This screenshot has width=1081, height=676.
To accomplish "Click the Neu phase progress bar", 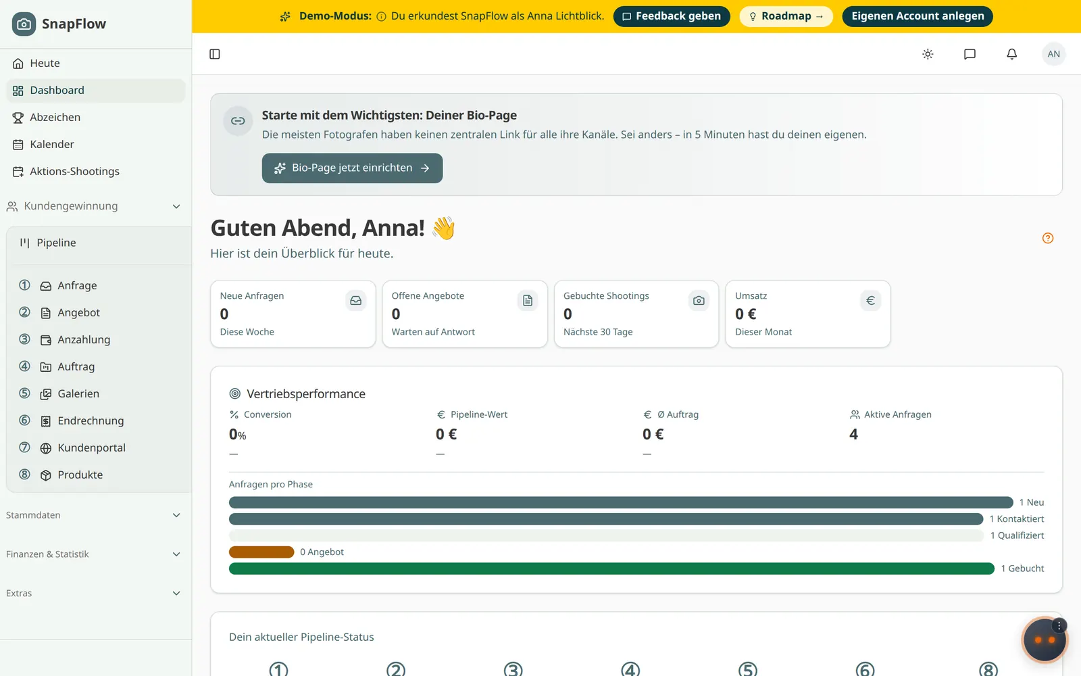I will [621, 502].
